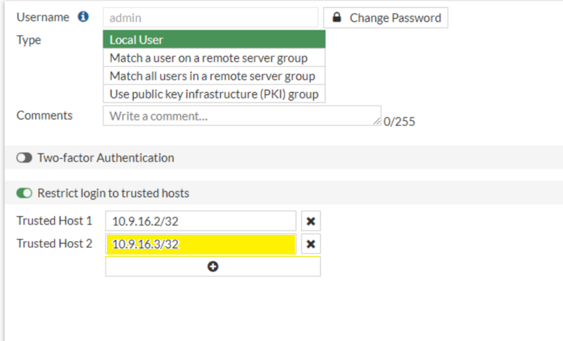
Task: Turn off Restrict login to trusted hosts
Action: point(25,193)
